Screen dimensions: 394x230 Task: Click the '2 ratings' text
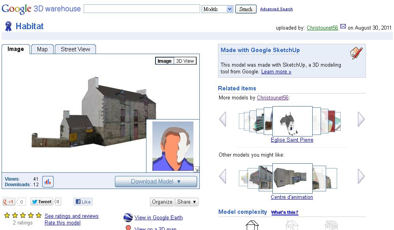pos(23,223)
